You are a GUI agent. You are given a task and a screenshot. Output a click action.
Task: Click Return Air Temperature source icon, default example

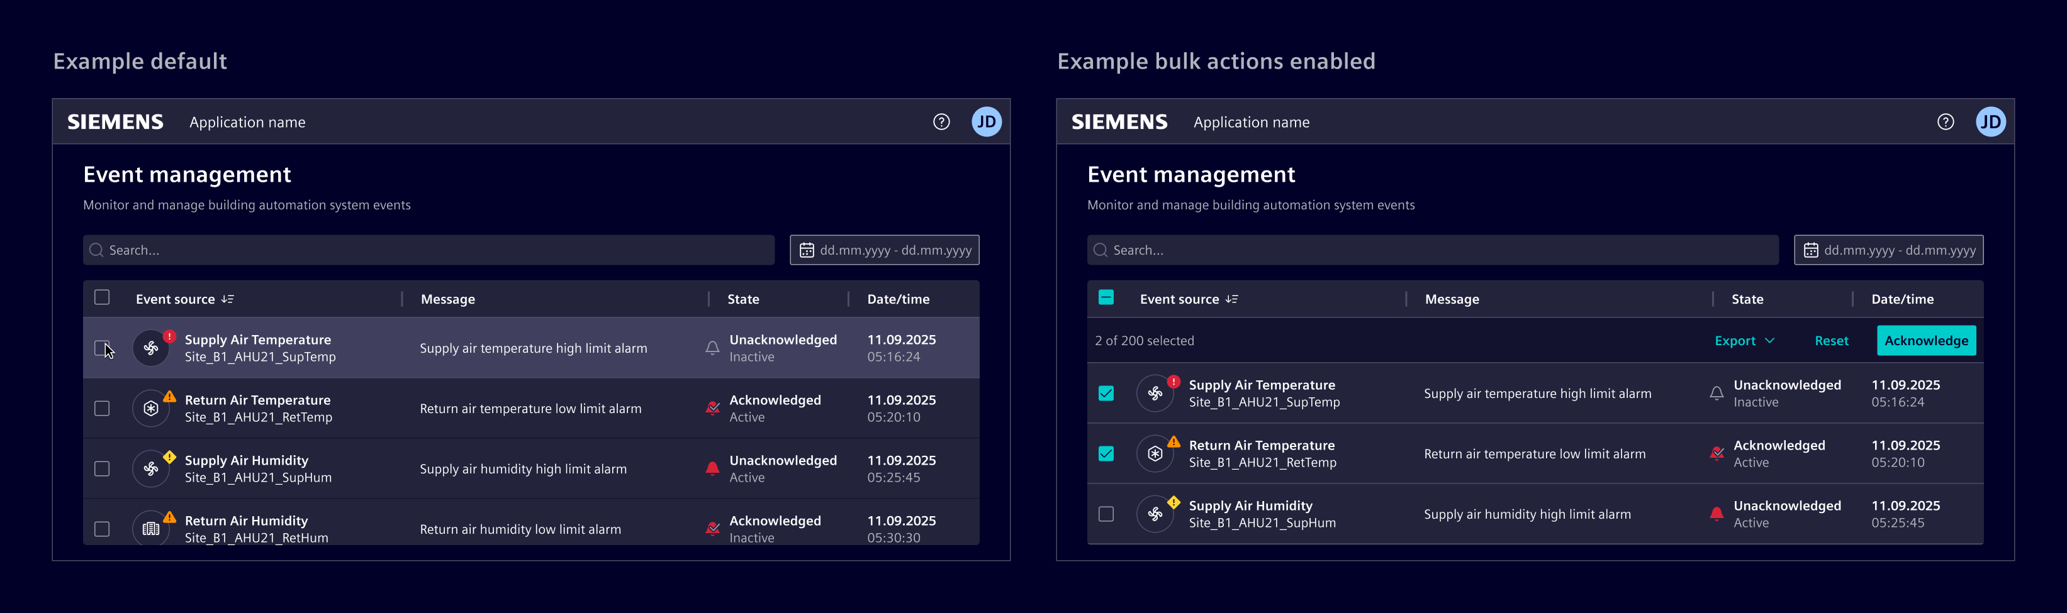click(151, 409)
